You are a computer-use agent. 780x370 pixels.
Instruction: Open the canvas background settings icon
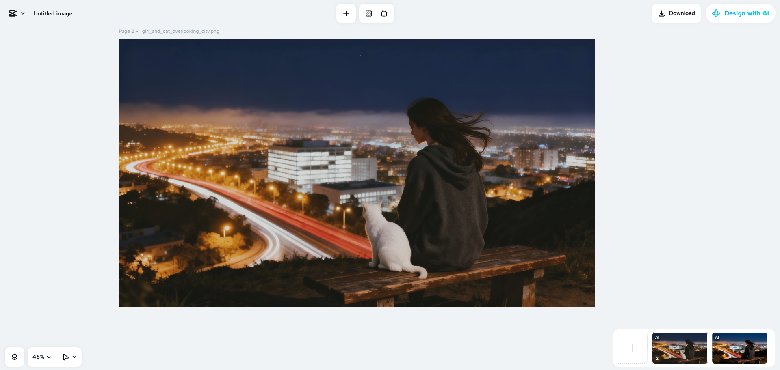click(368, 13)
